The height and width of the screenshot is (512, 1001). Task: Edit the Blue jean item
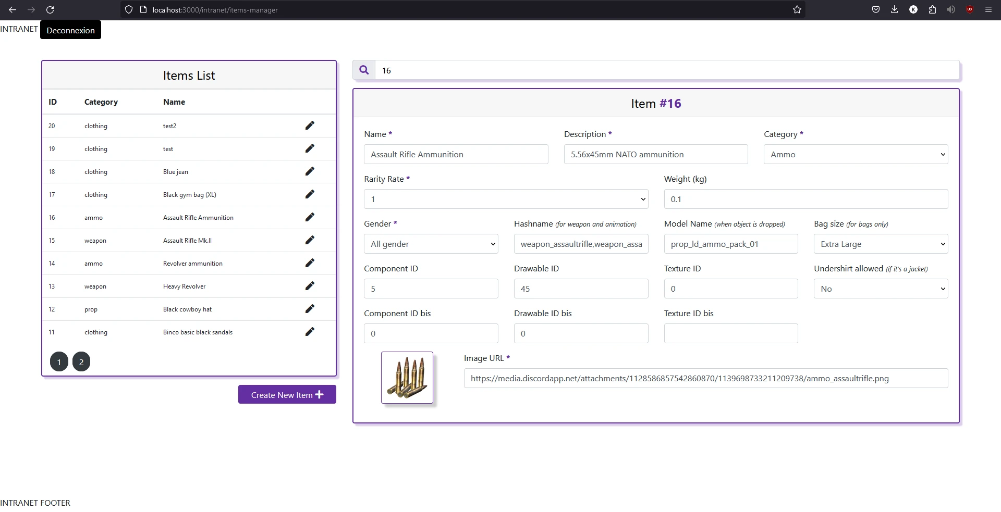coord(310,171)
